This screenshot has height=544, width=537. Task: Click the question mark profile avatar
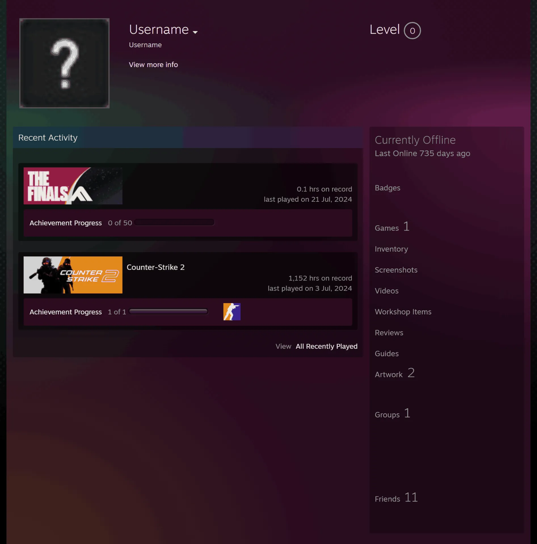tap(64, 63)
